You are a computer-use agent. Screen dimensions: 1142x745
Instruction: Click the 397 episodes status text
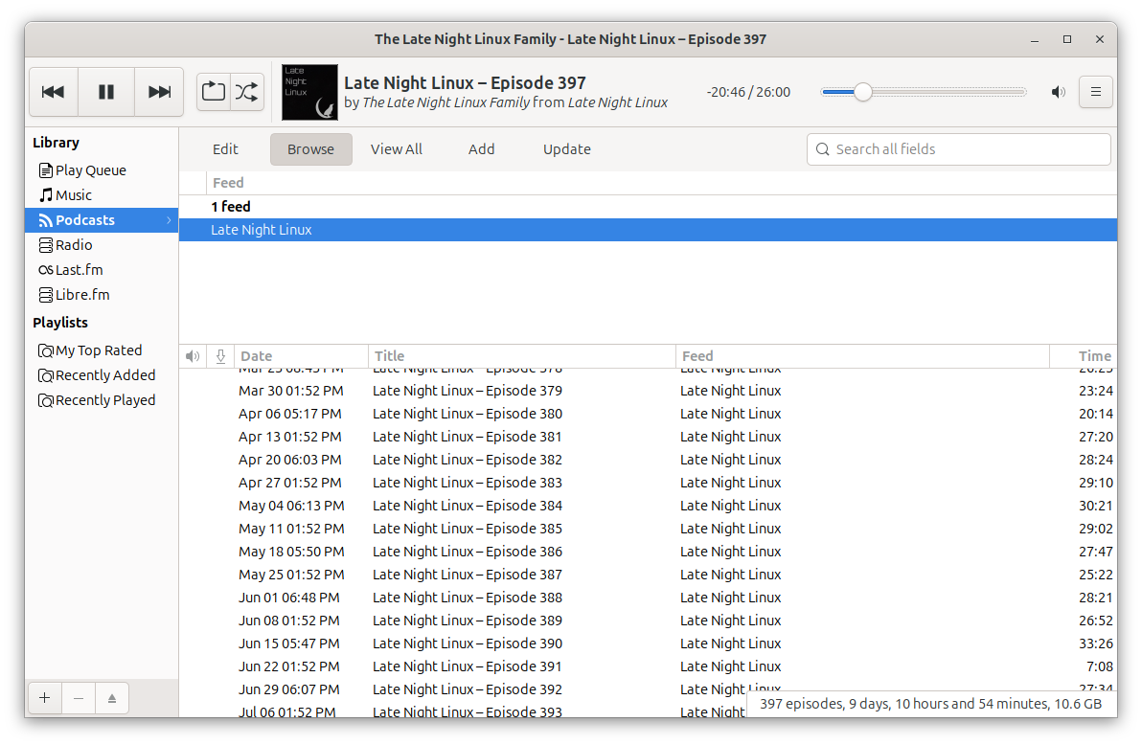click(x=931, y=704)
